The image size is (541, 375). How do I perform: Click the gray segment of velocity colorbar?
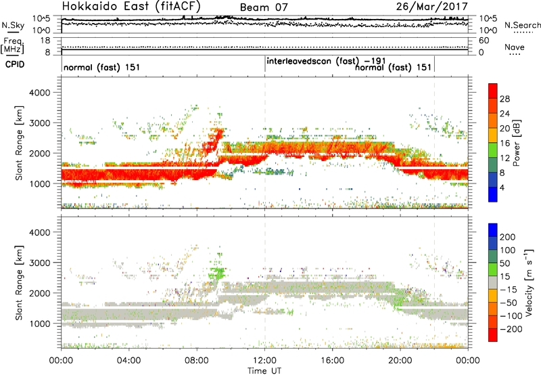tap(493, 282)
